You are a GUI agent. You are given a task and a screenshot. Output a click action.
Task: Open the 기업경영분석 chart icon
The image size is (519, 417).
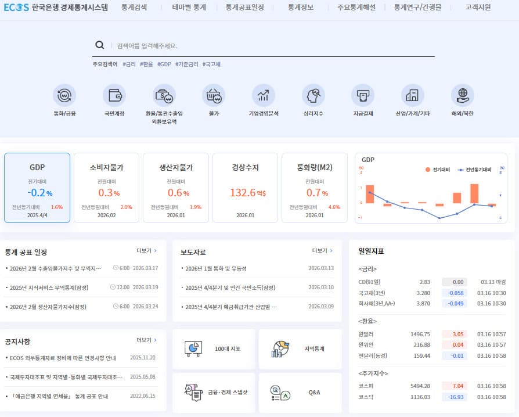(264, 95)
